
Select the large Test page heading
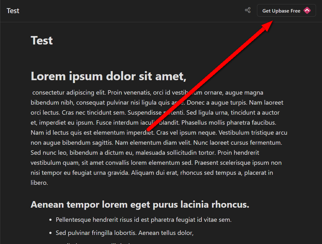[x=42, y=40]
